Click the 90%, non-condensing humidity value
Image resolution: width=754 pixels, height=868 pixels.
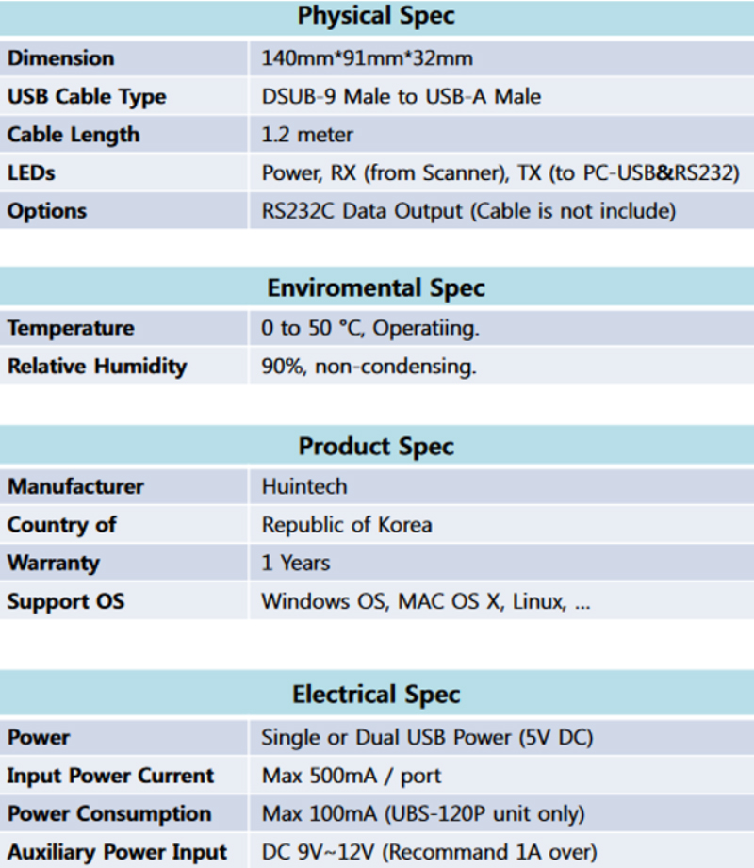point(369,367)
